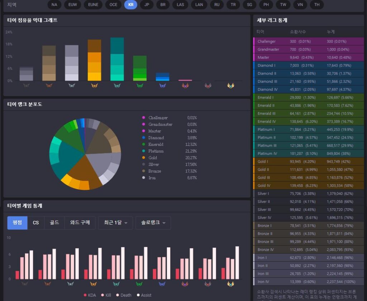Choose the JP region button
The height and width of the screenshot is (301, 367).
coord(147,5)
